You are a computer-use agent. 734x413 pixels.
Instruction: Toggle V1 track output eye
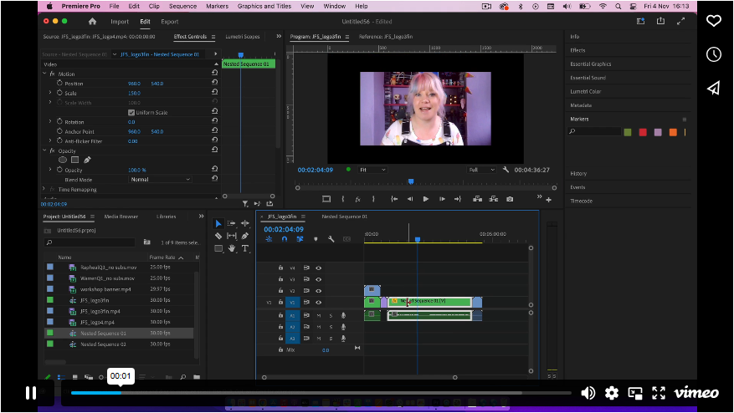point(318,302)
